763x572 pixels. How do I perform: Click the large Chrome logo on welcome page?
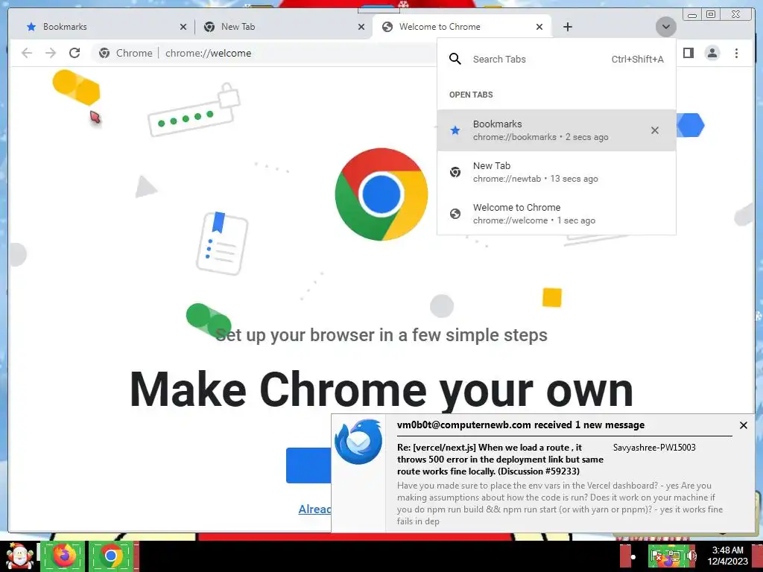(381, 194)
